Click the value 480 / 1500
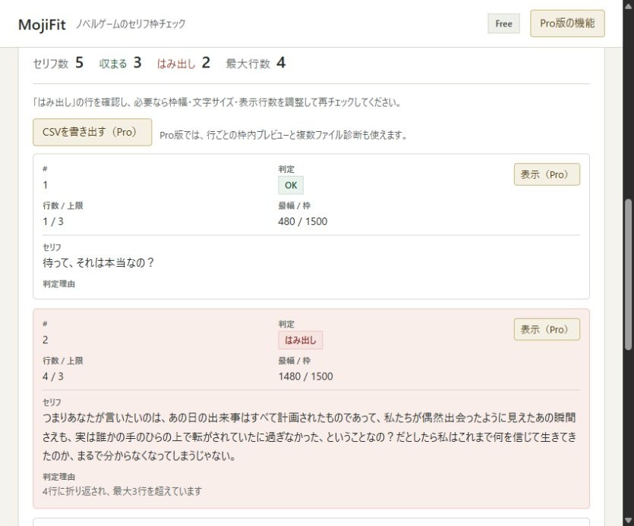The image size is (634, 526). 303,221
